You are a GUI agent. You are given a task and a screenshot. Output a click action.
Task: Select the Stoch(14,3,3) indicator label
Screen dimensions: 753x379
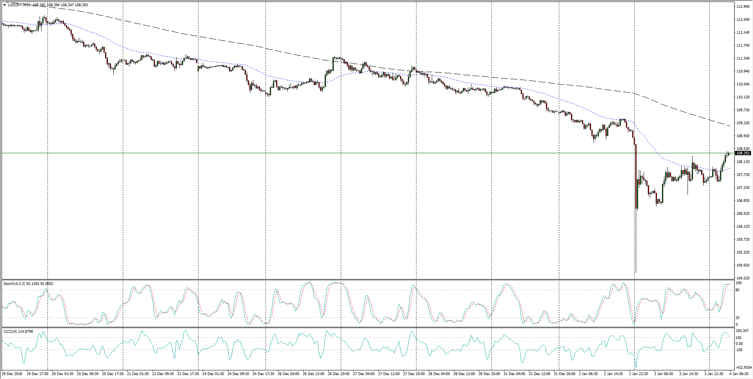pyautogui.click(x=14, y=283)
